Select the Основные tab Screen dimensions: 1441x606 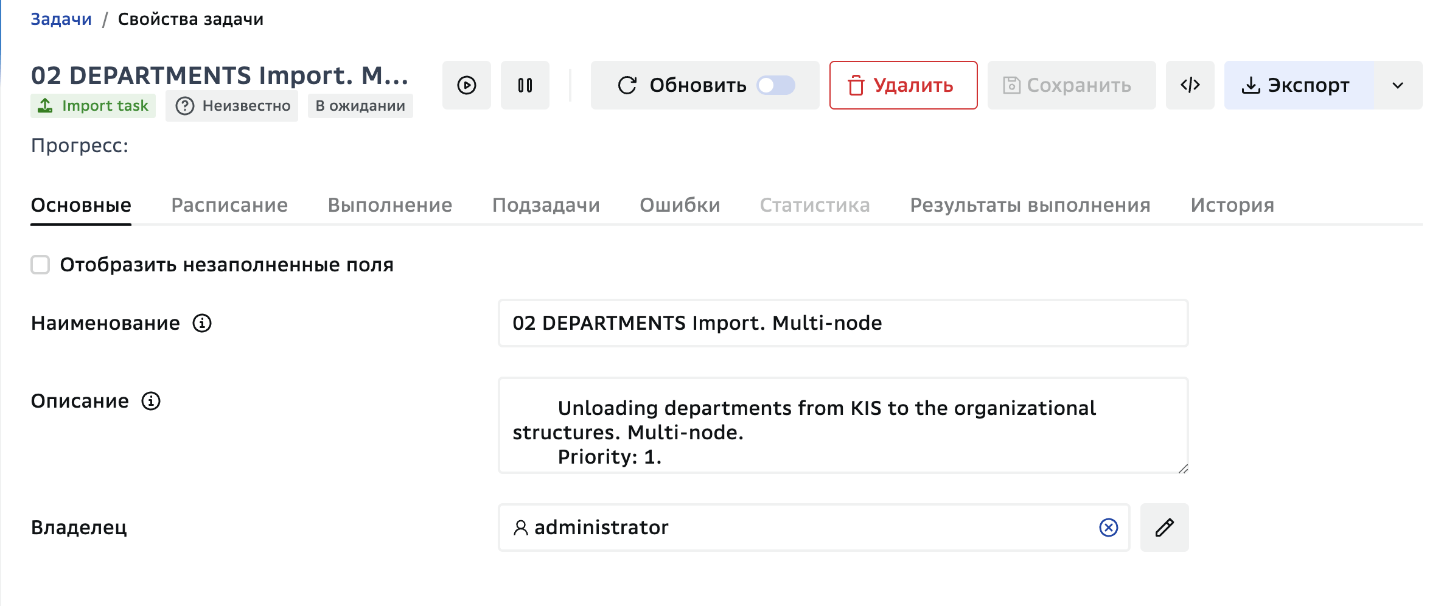pos(81,205)
